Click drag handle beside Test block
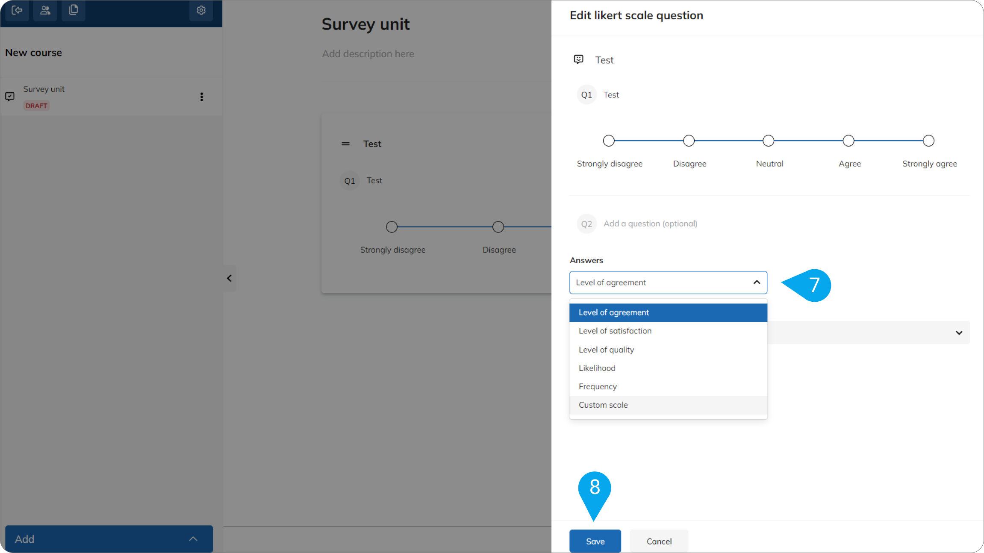984x553 pixels. pyautogui.click(x=345, y=144)
